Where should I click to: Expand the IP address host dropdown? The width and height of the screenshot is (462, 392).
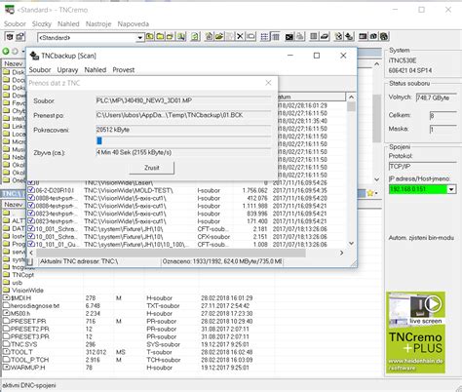coord(451,189)
